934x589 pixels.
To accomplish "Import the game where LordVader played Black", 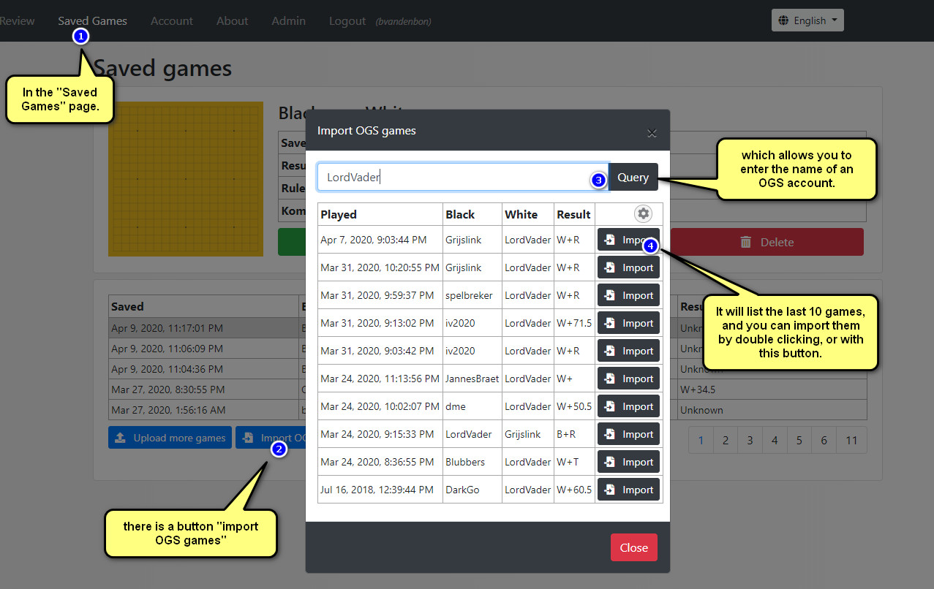I will (628, 434).
